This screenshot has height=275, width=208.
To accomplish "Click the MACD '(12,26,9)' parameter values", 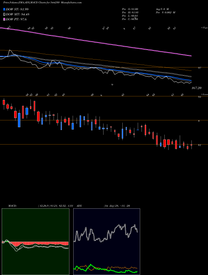I will click(x=57, y=206).
